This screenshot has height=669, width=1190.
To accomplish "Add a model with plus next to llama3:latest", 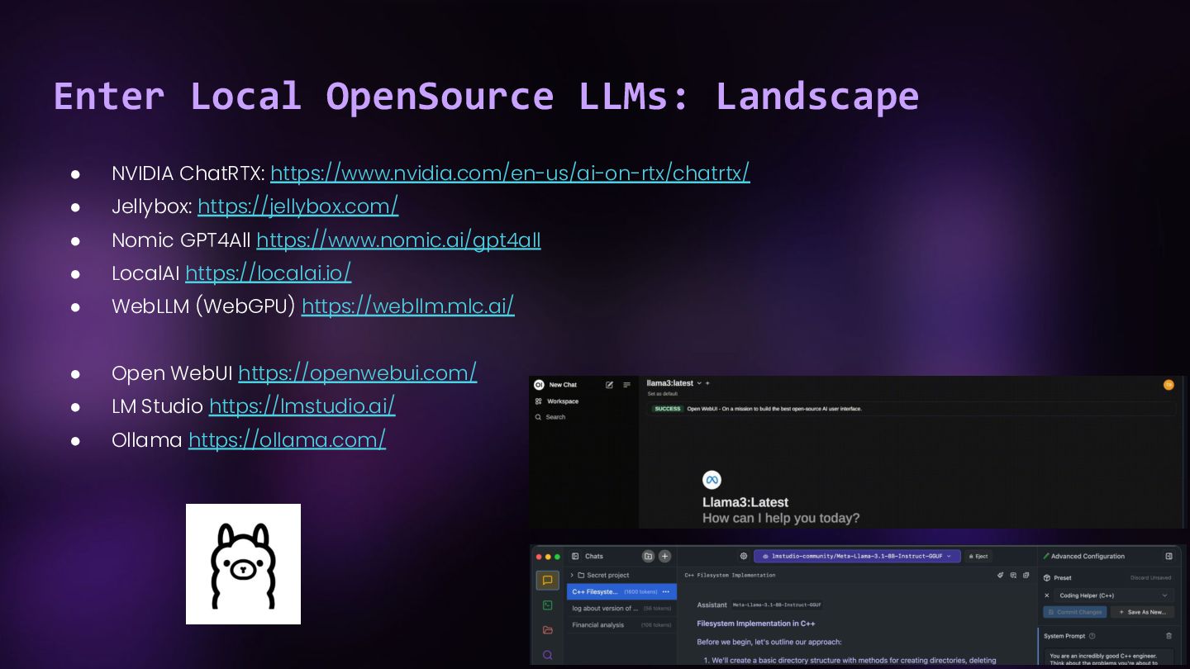I will 707,383.
